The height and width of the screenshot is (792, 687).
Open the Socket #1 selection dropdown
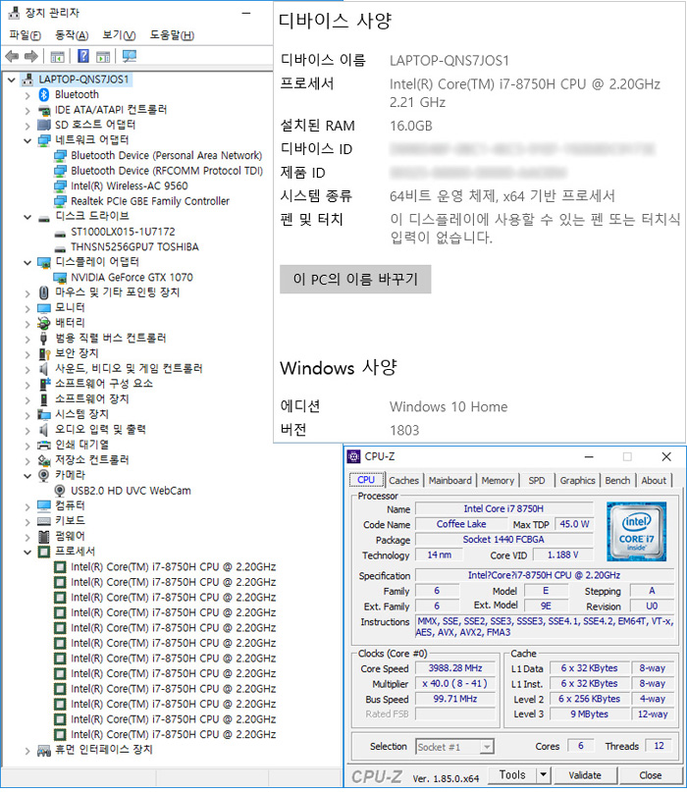(487, 747)
